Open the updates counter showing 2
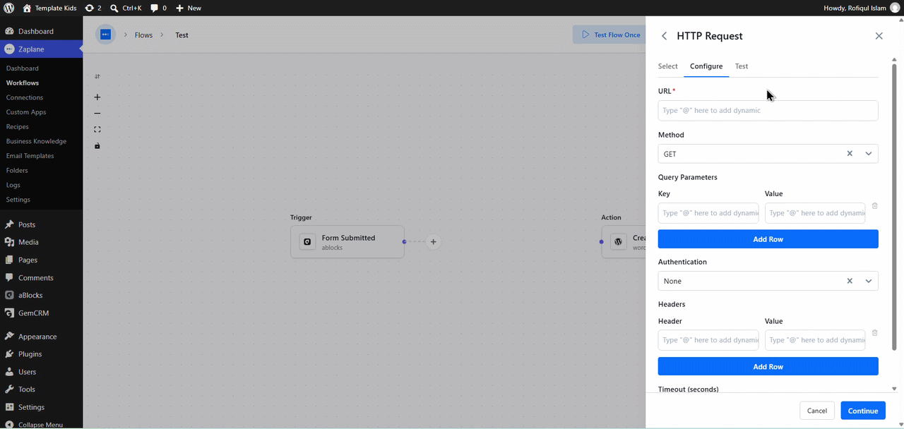Image resolution: width=904 pixels, height=429 pixels. 93,8
